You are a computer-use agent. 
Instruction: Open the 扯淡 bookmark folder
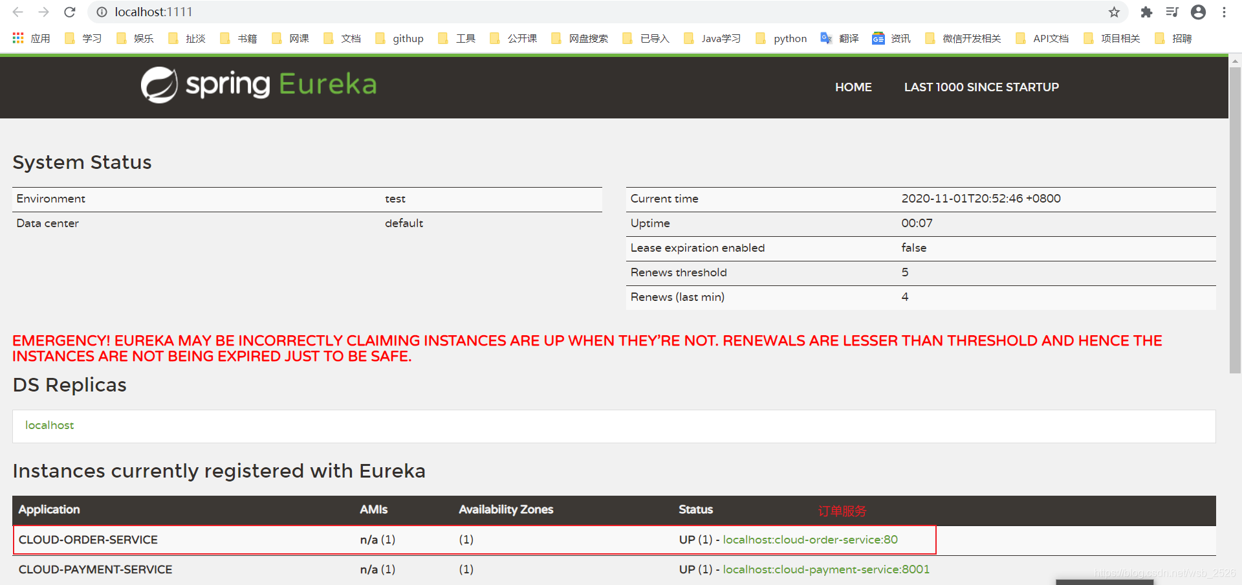186,38
